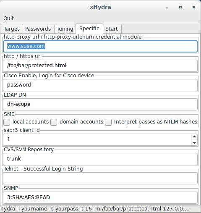The width and height of the screenshot is (201, 213).
Task: Click the sapr3 client id number field
Action: [x=97, y=139]
